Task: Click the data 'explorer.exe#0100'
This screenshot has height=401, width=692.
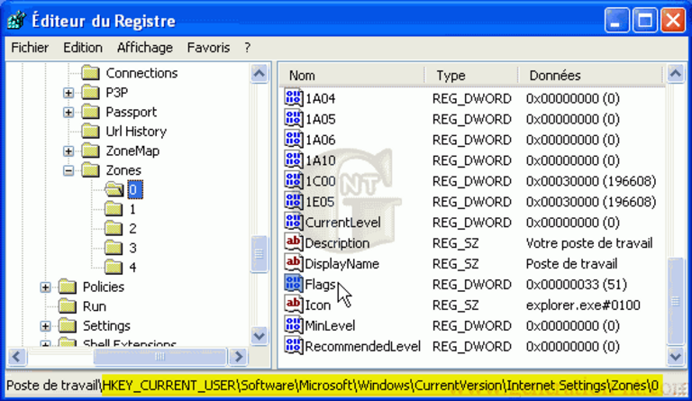Action: (x=583, y=305)
